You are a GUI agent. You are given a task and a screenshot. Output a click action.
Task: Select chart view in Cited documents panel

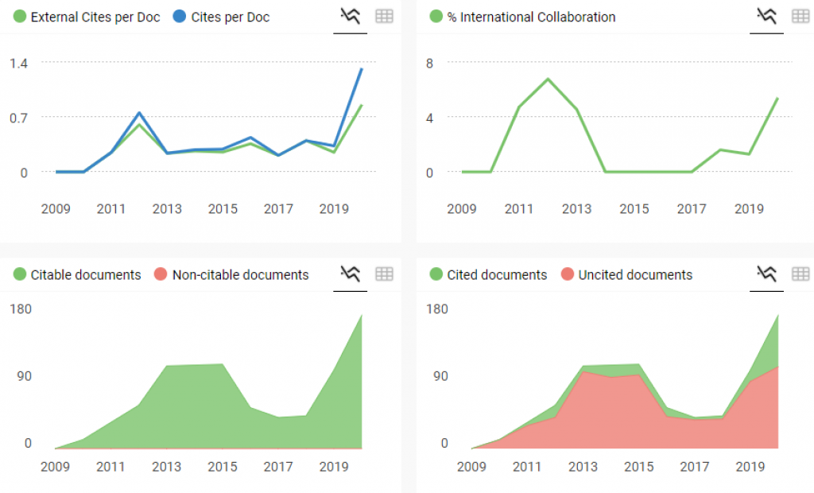[766, 274]
